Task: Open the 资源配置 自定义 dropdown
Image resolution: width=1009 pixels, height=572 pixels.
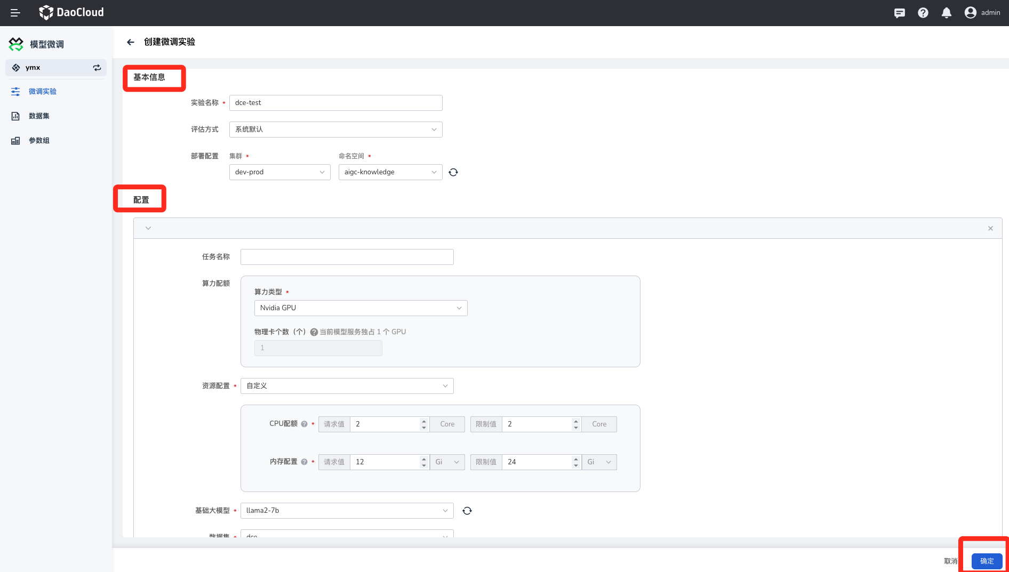Action: [347, 386]
